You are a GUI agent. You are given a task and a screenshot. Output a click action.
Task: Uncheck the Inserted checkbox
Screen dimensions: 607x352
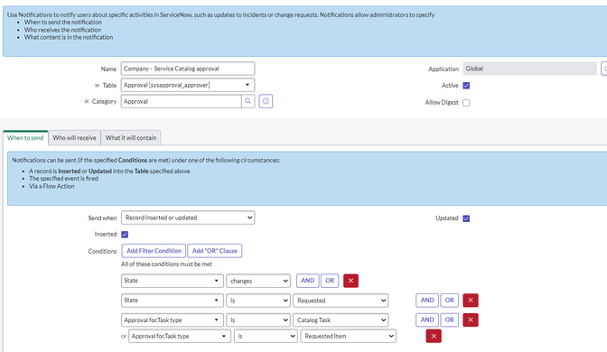[125, 235]
